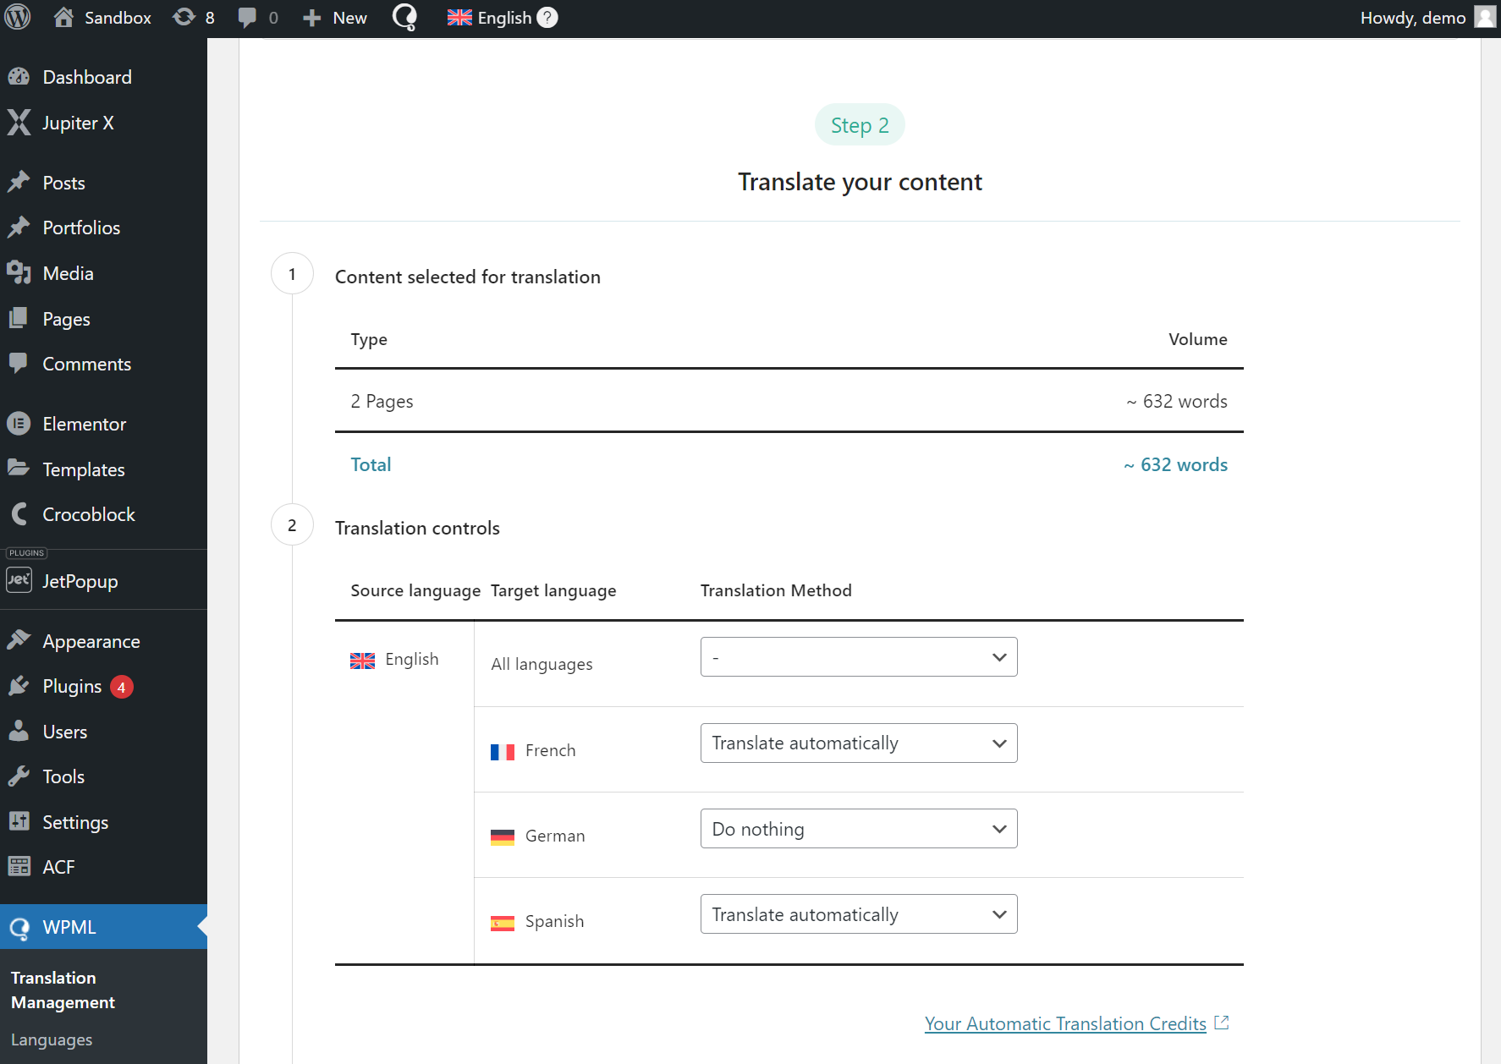Open Your Automatic Translation Credits link
Image resolution: width=1501 pixels, height=1064 pixels.
[x=1065, y=1023]
